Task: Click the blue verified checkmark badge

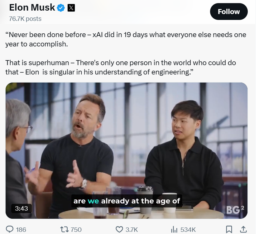Action: tap(61, 8)
